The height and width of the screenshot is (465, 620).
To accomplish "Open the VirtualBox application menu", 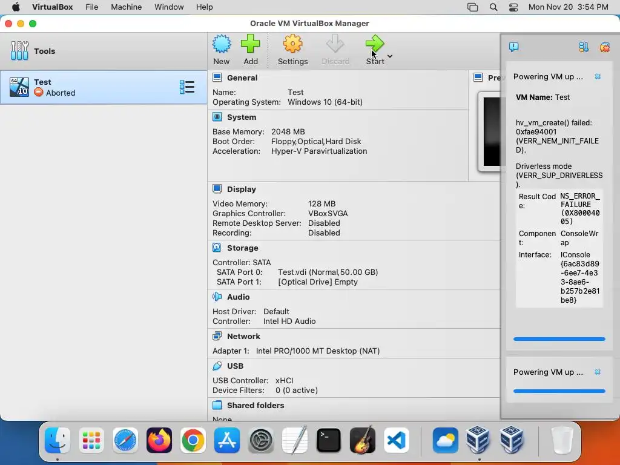I will coord(52,7).
